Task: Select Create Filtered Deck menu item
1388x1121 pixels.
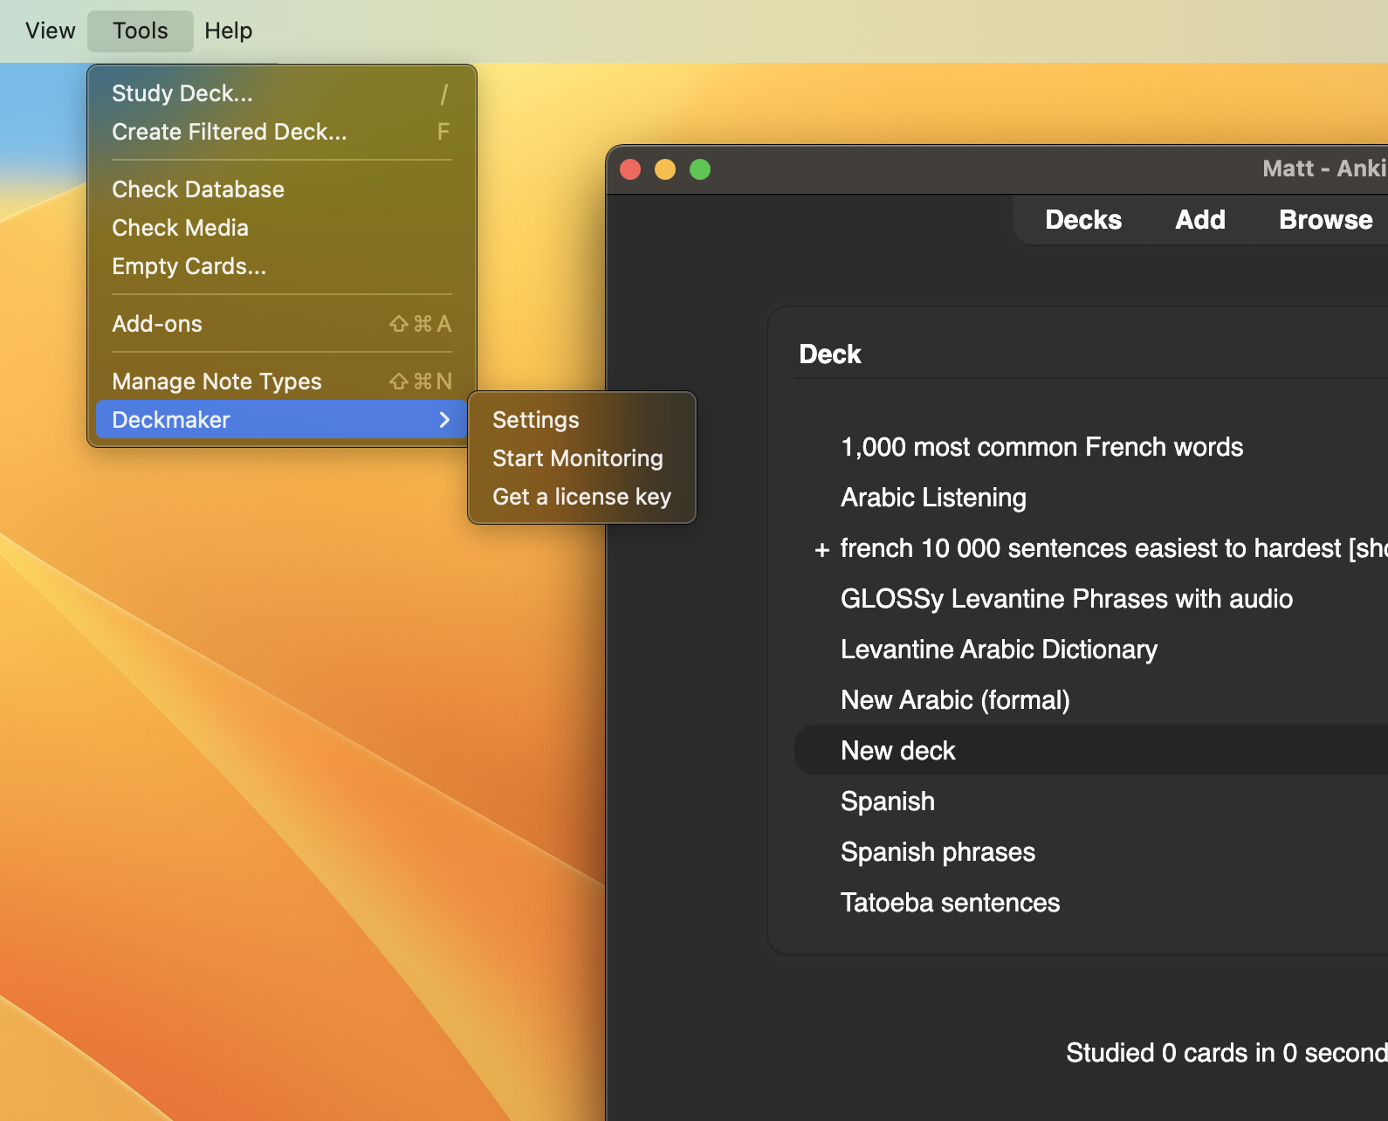Action: [x=229, y=132]
